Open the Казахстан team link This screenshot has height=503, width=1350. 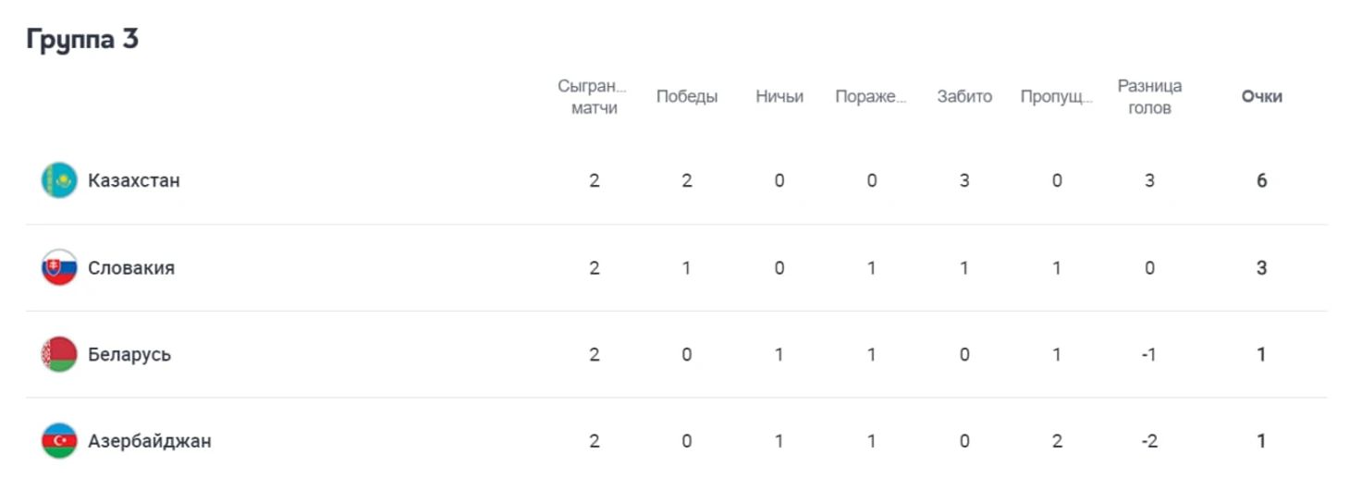[134, 180]
